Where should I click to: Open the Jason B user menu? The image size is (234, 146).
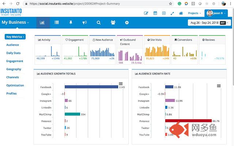(216, 13)
